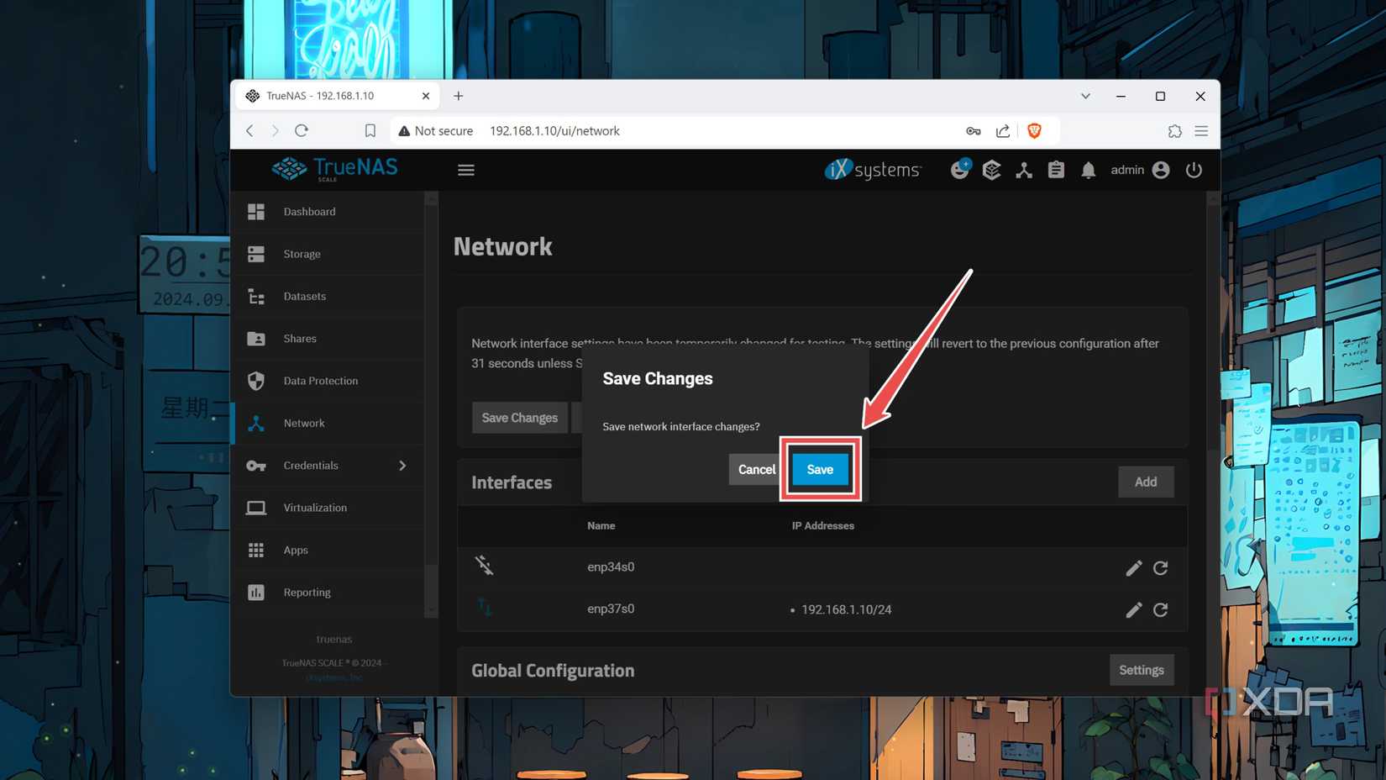This screenshot has height=780, width=1386.
Task: Open the browser menu with three lines
Action: tap(1201, 130)
